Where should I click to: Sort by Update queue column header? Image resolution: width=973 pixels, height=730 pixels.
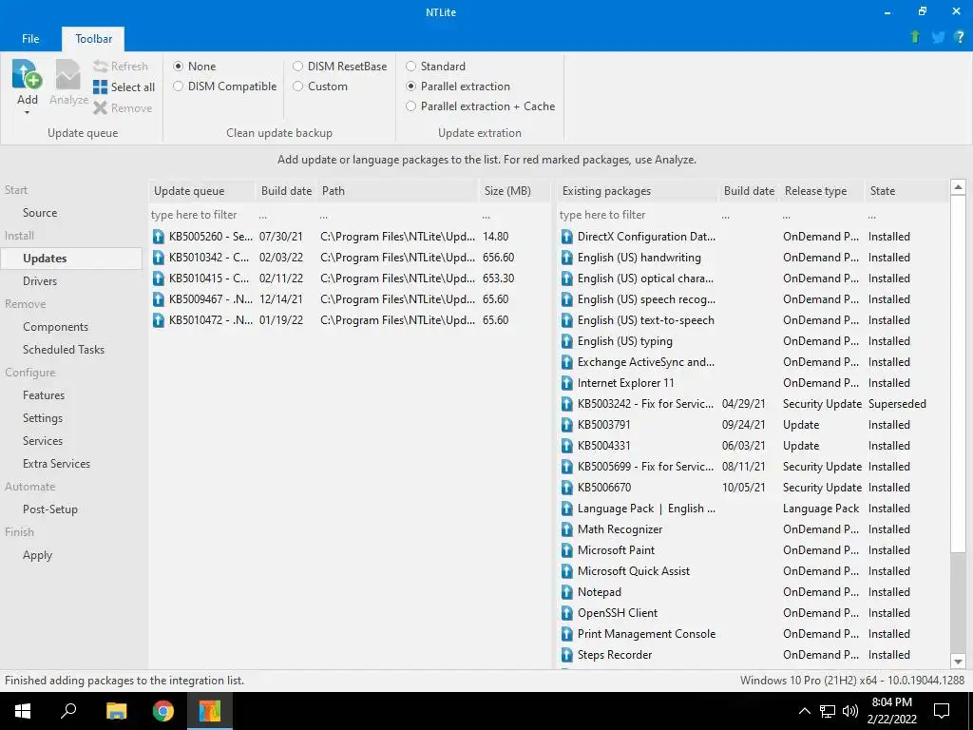[202, 191]
